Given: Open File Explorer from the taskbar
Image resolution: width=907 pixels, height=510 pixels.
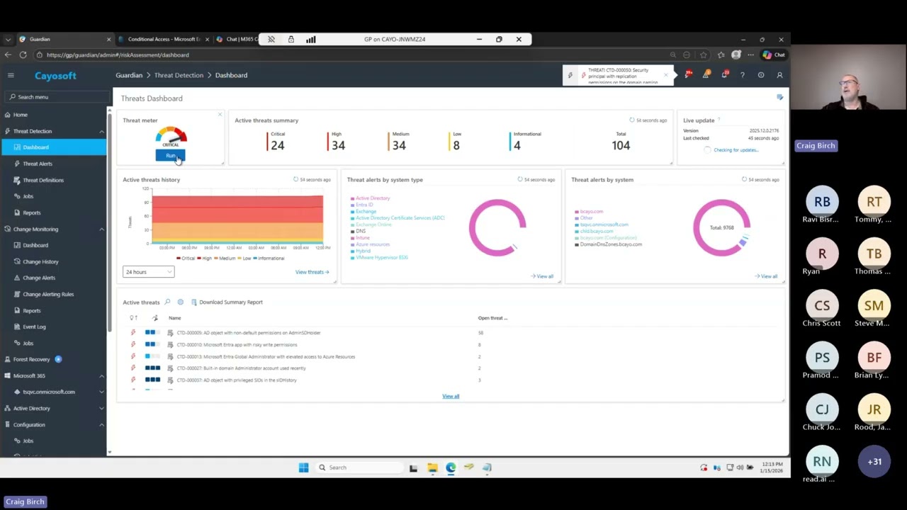Looking at the screenshot, I should point(432,467).
